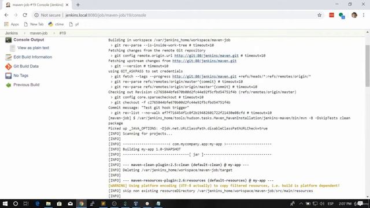Go back with browser back arrow
370x208 pixels.
[x=6, y=15]
